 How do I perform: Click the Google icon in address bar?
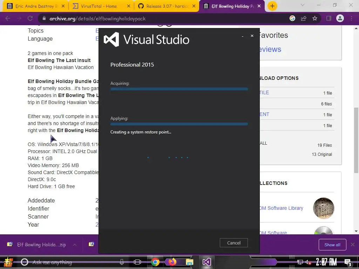(292, 18)
